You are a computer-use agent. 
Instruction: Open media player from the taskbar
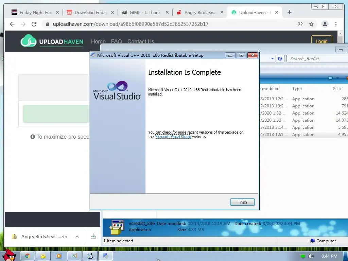click(59, 256)
